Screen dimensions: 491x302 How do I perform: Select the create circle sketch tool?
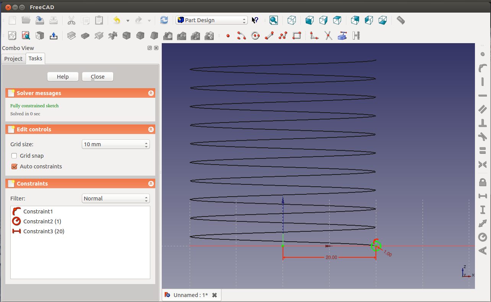(255, 36)
